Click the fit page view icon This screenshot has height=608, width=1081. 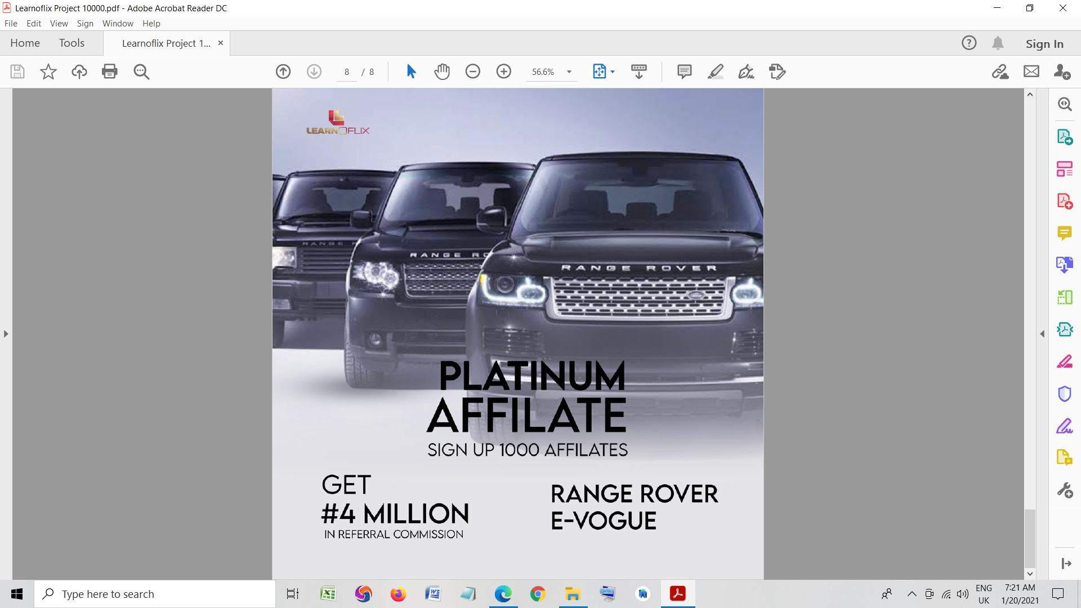pyautogui.click(x=599, y=71)
